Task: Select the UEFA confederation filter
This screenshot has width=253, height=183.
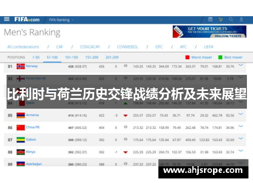Action: tap(208, 47)
